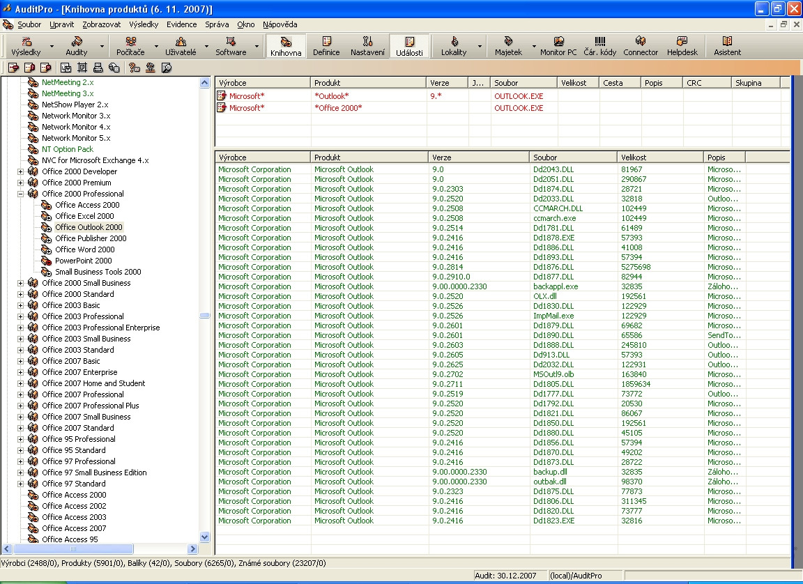Expand the Office 2007 Enterprise node
The width and height of the screenshot is (803, 584).
click(x=20, y=373)
